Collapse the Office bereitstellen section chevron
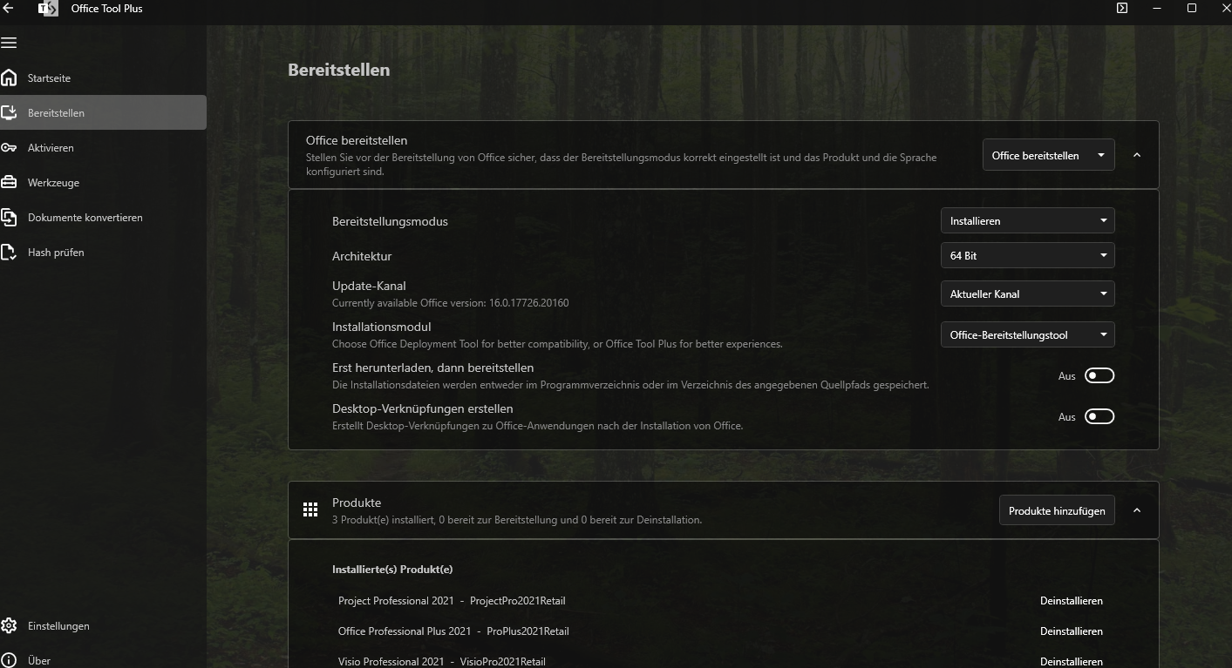This screenshot has width=1232, height=668. [1137, 155]
